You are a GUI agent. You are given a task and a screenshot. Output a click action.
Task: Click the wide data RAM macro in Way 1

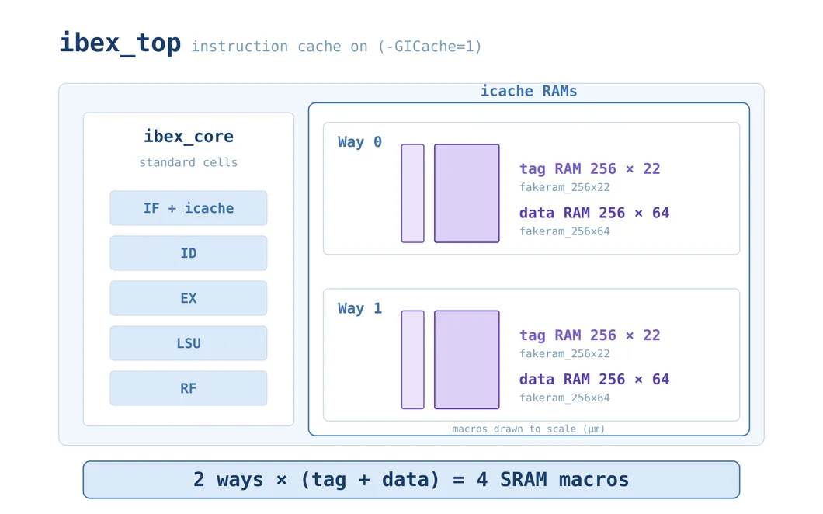coord(467,359)
